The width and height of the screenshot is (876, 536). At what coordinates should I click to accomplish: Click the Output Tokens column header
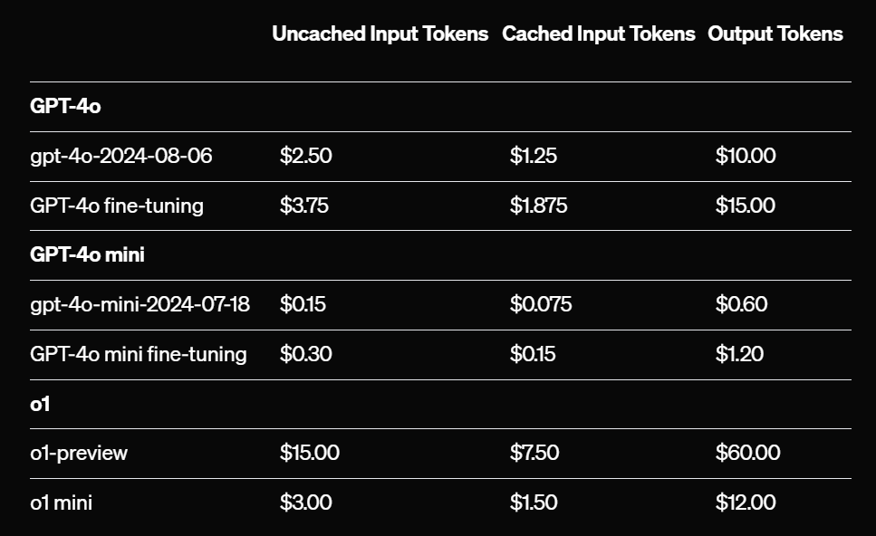(x=775, y=34)
